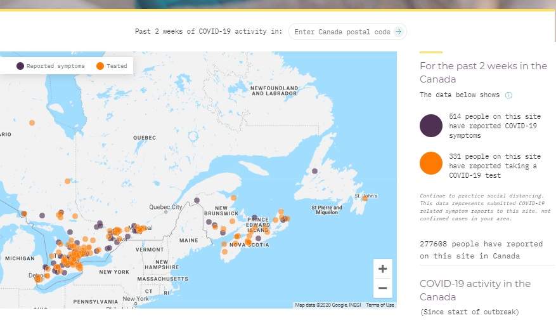Image resolution: width=556 pixels, height=327 pixels.
Task: Click the orange marker at St. John's
Action: point(365,198)
